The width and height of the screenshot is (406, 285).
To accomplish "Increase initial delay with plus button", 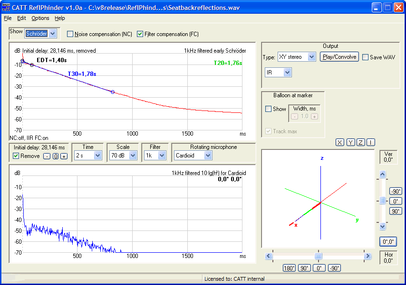I will tap(64, 156).
